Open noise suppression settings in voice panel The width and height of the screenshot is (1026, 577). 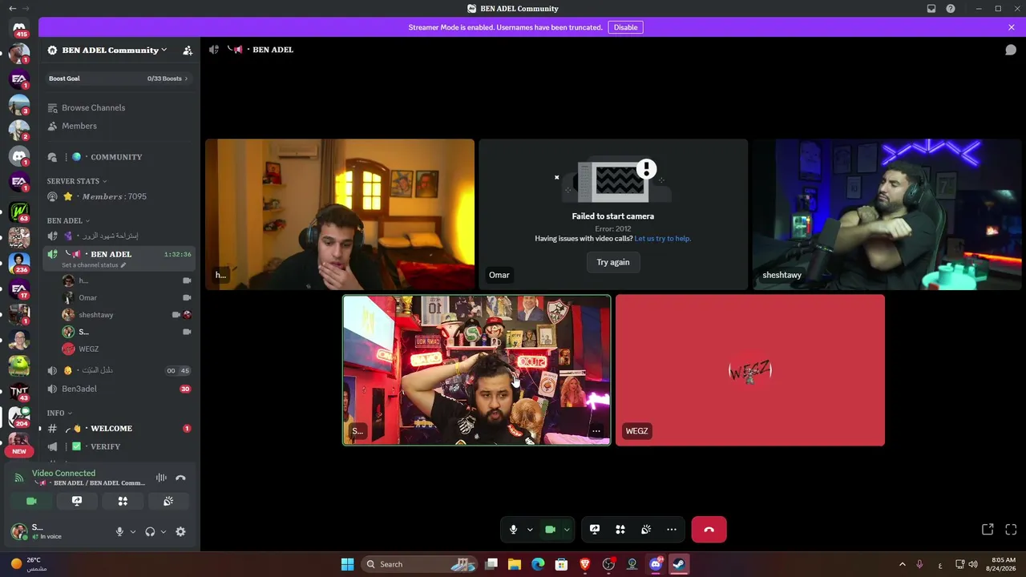pyautogui.click(x=161, y=478)
